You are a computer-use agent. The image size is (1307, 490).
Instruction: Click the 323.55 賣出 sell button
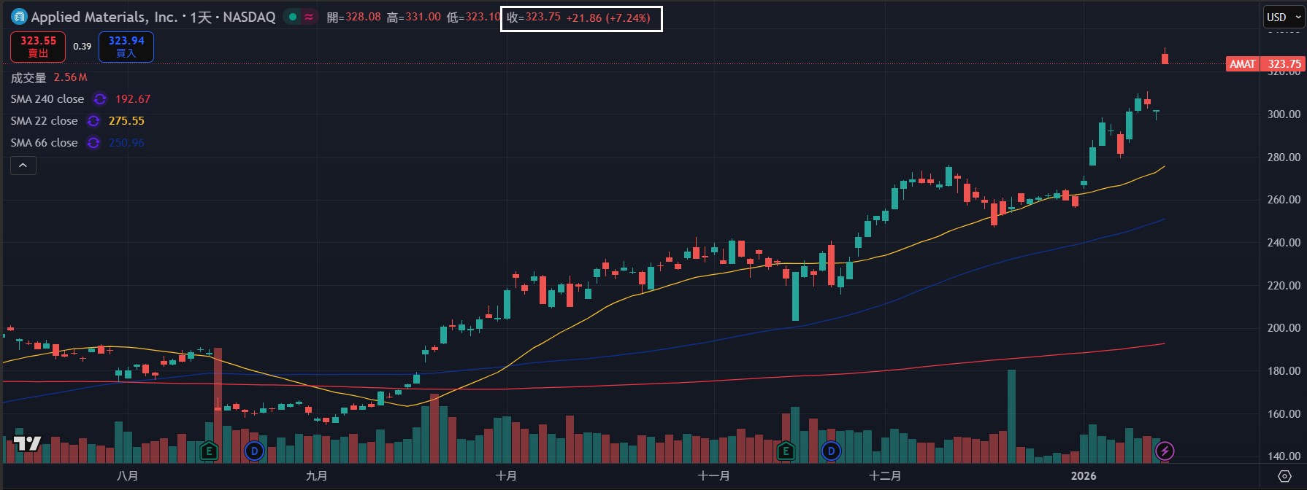(38, 47)
